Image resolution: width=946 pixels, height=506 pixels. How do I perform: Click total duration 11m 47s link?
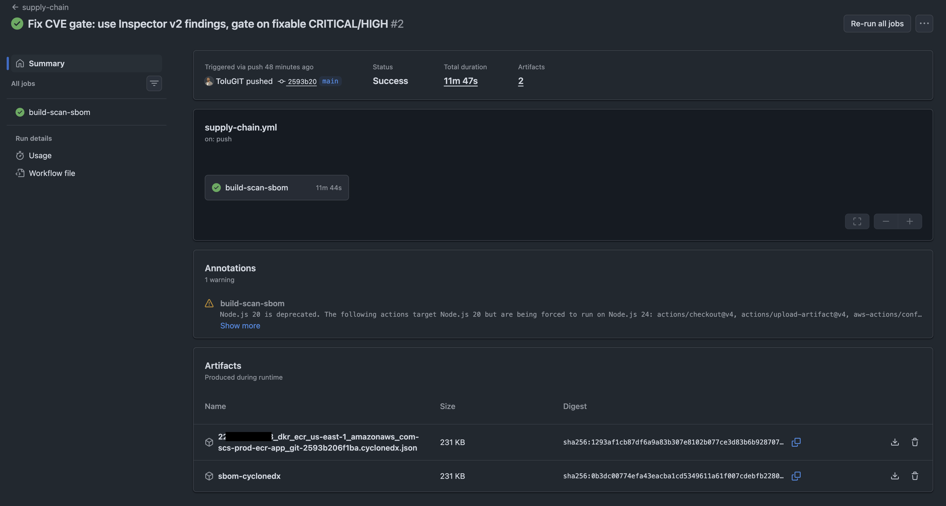point(461,81)
